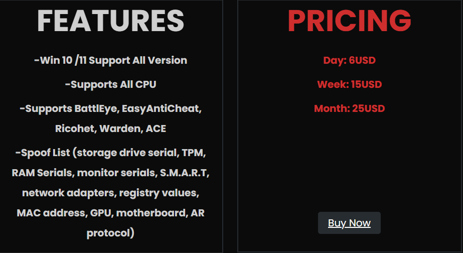Select the Week: 15USD price line

coord(349,85)
